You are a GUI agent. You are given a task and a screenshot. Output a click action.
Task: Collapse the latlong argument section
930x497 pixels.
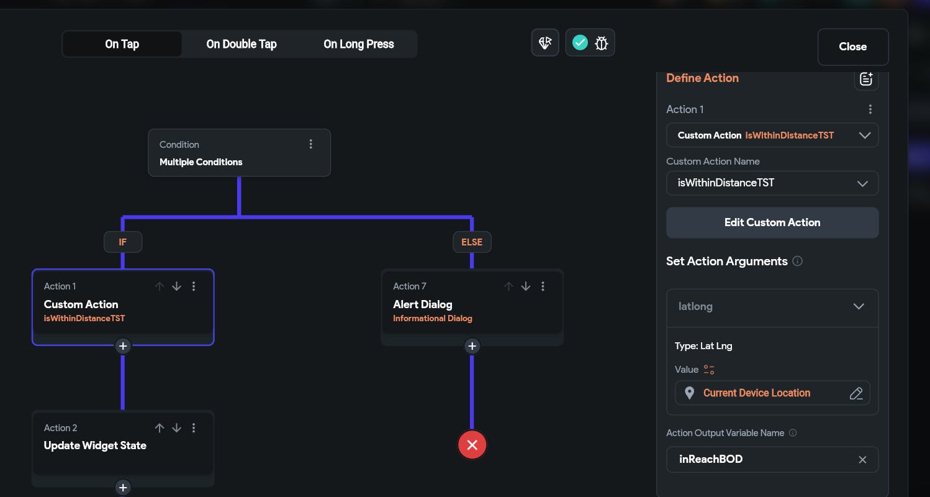click(x=859, y=306)
